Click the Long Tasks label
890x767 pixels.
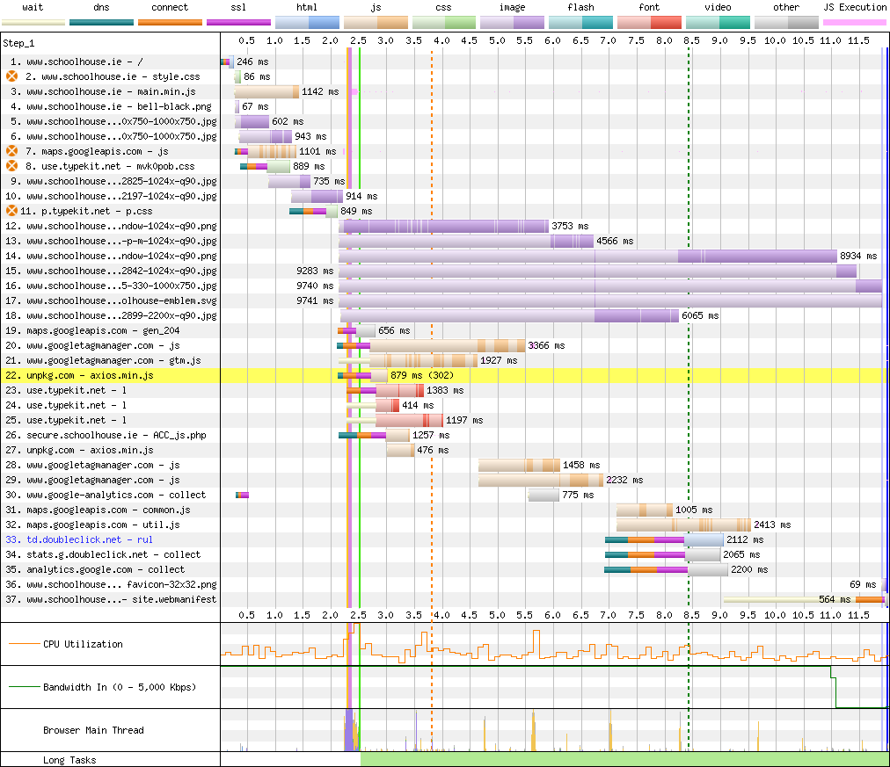point(69,760)
